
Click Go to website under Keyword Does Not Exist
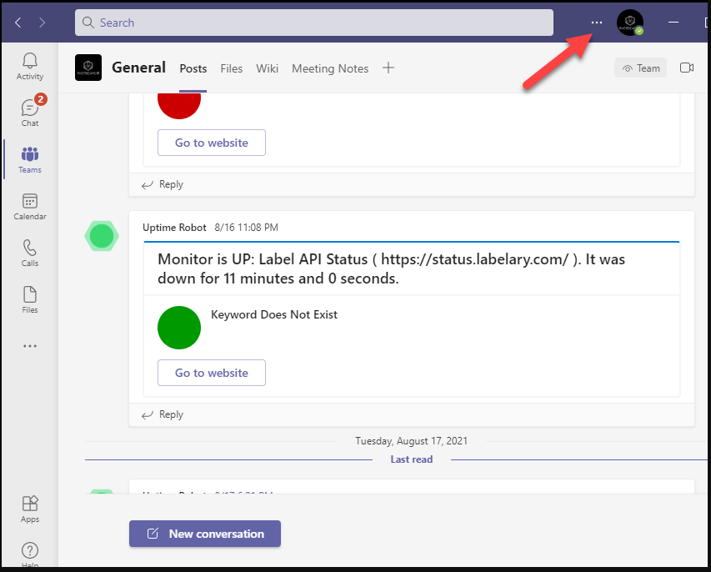click(x=212, y=373)
